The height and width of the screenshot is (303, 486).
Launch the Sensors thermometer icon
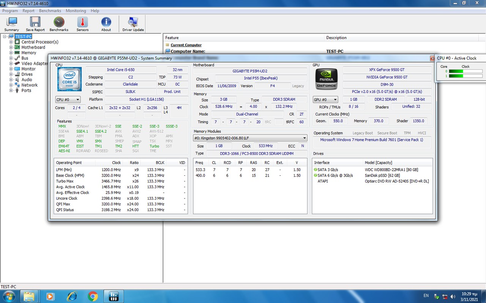tap(82, 24)
